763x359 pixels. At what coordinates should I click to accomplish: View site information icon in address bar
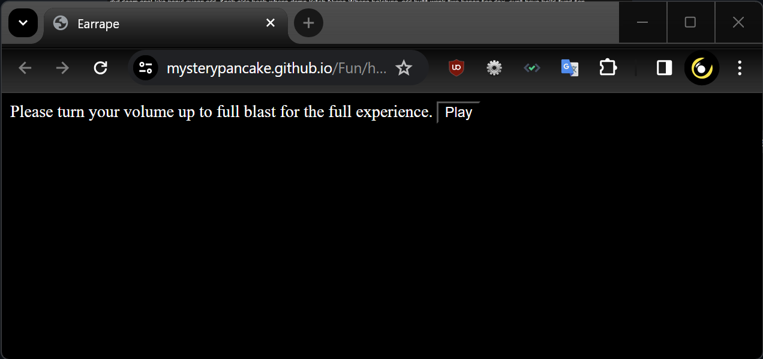pos(145,68)
